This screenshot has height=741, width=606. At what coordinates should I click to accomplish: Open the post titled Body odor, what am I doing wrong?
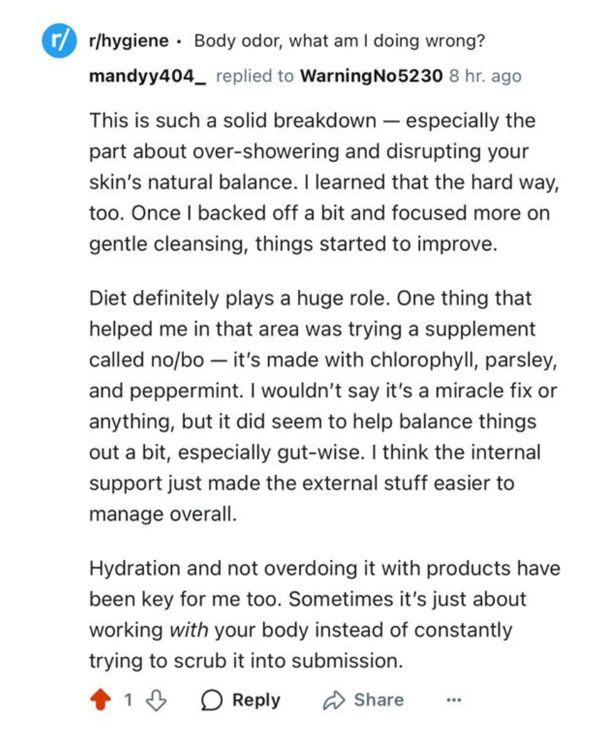point(339,40)
